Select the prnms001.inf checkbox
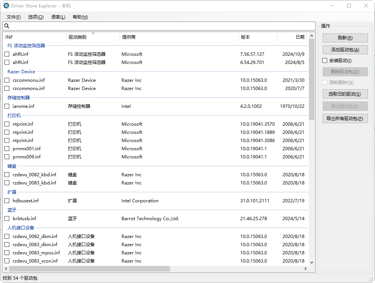Viewport: 375px width, 283px height. tap(7, 149)
